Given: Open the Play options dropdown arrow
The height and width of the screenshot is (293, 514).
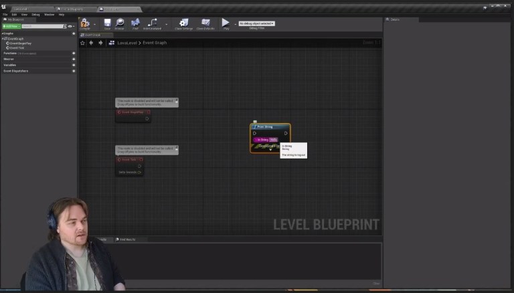Looking at the screenshot, I should (236, 24).
